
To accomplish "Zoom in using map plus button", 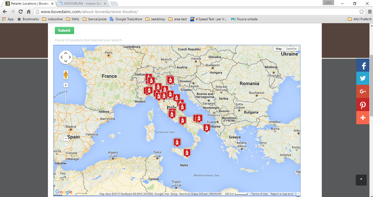I will pos(66,85).
